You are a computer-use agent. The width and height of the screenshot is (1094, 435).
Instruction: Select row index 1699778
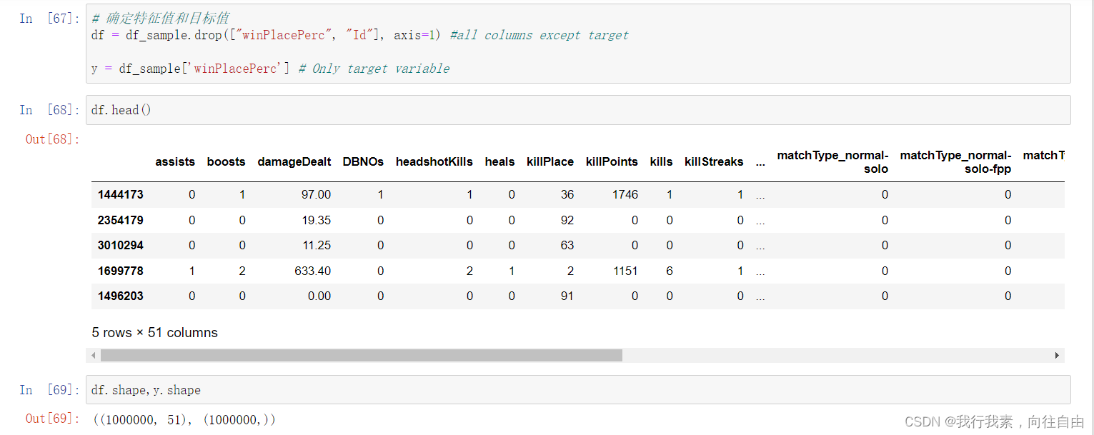[121, 271]
